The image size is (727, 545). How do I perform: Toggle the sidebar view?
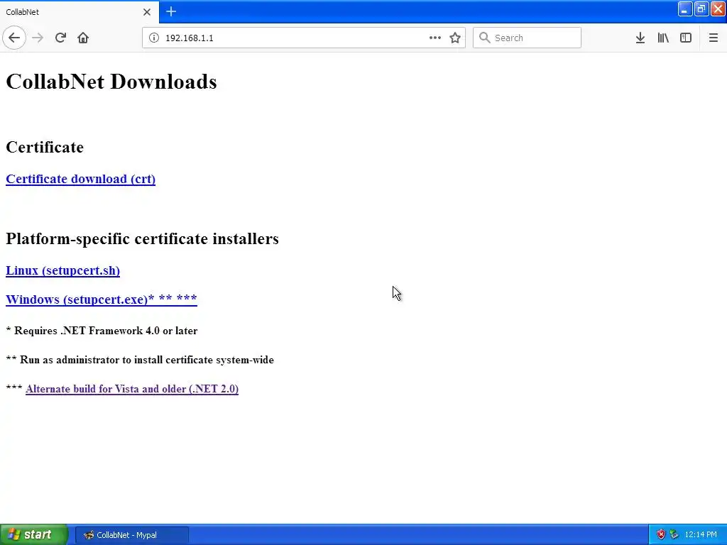pos(686,38)
